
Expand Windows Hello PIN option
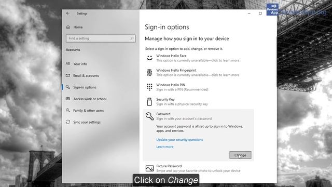point(198,87)
